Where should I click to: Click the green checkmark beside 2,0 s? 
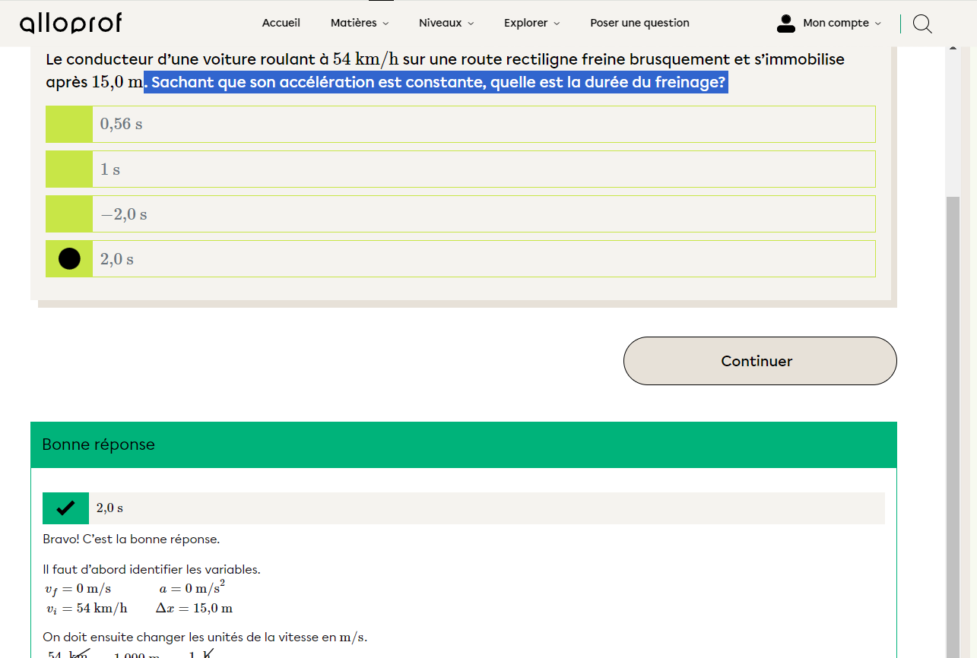65,508
